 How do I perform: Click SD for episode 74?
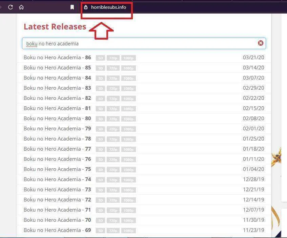pyautogui.click(x=100, y=180)
